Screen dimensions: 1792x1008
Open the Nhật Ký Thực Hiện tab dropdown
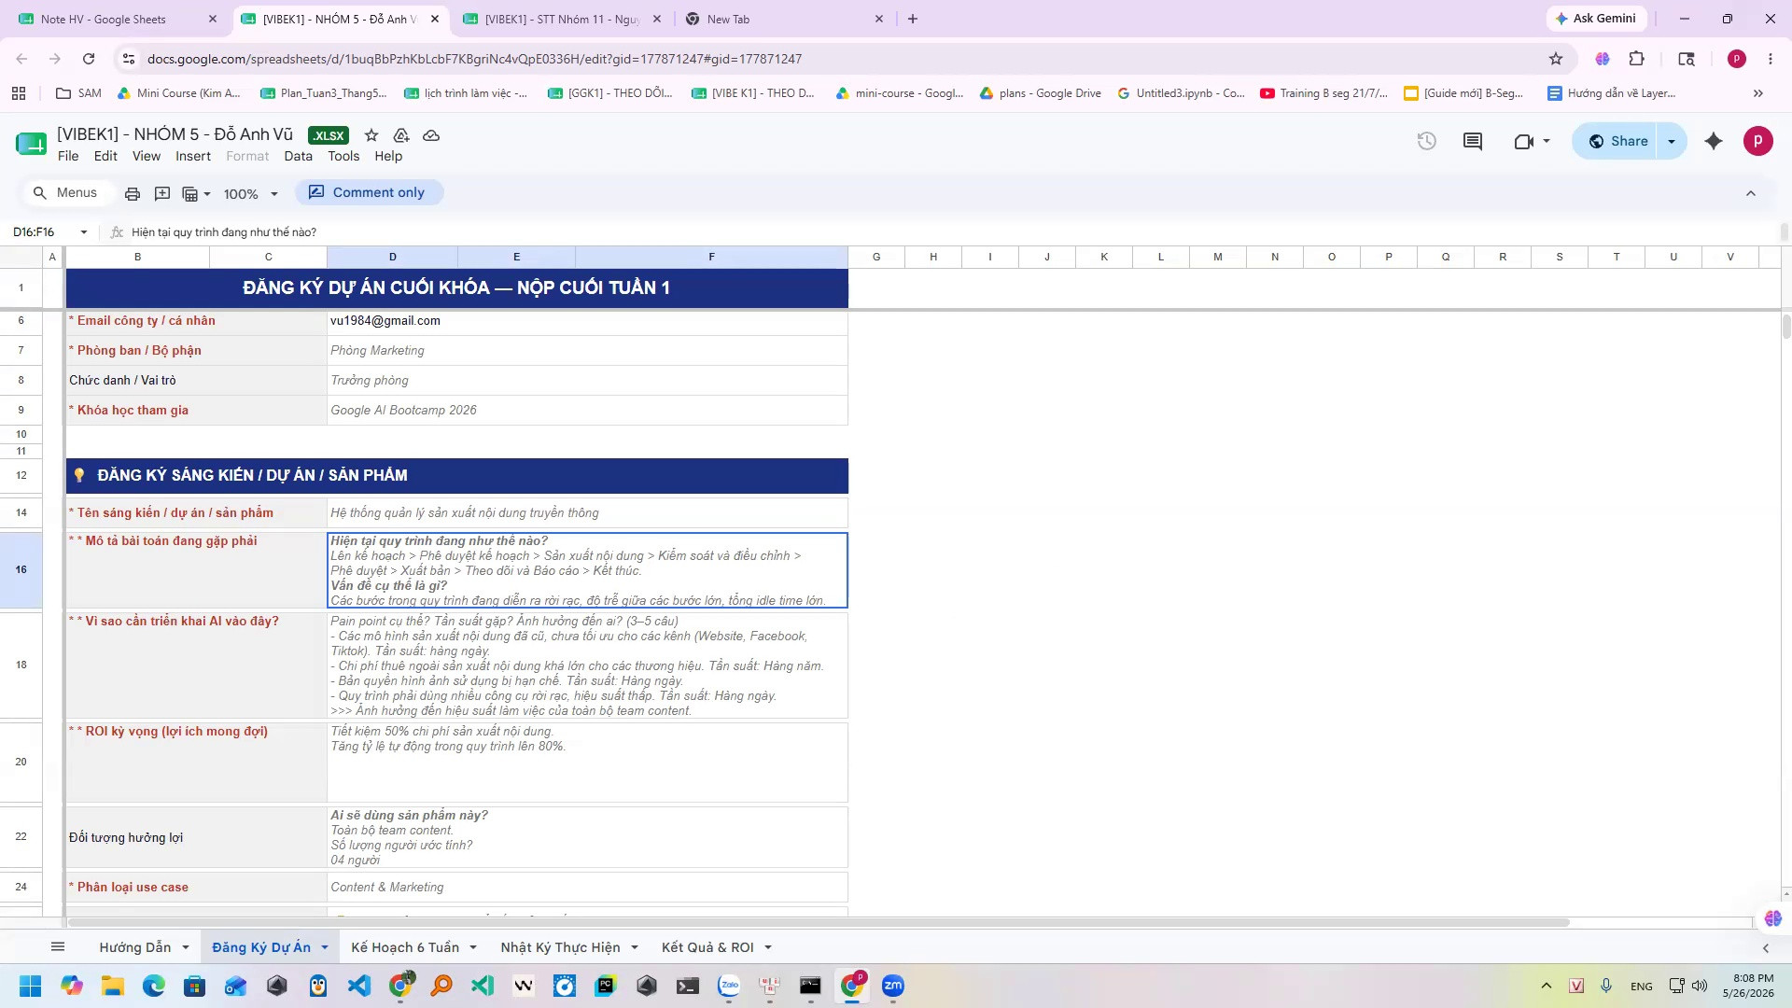[x=635, y=947]
